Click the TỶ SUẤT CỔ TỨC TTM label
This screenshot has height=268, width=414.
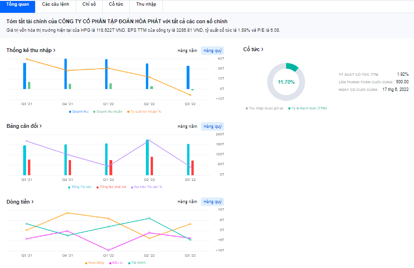point(358,75)
